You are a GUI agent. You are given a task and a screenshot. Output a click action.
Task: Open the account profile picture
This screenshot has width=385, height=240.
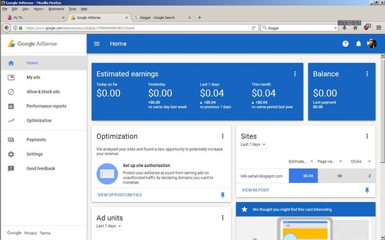tap(372, 44)
